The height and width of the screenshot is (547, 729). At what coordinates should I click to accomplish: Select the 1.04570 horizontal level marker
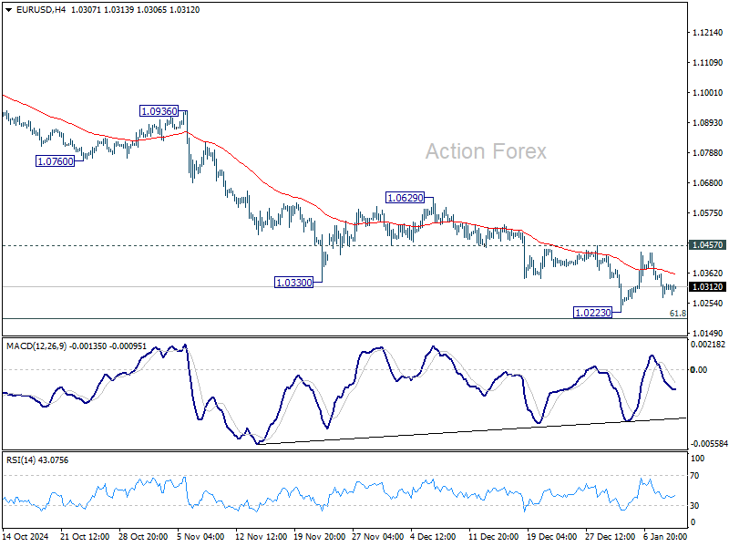click(708, 245)
